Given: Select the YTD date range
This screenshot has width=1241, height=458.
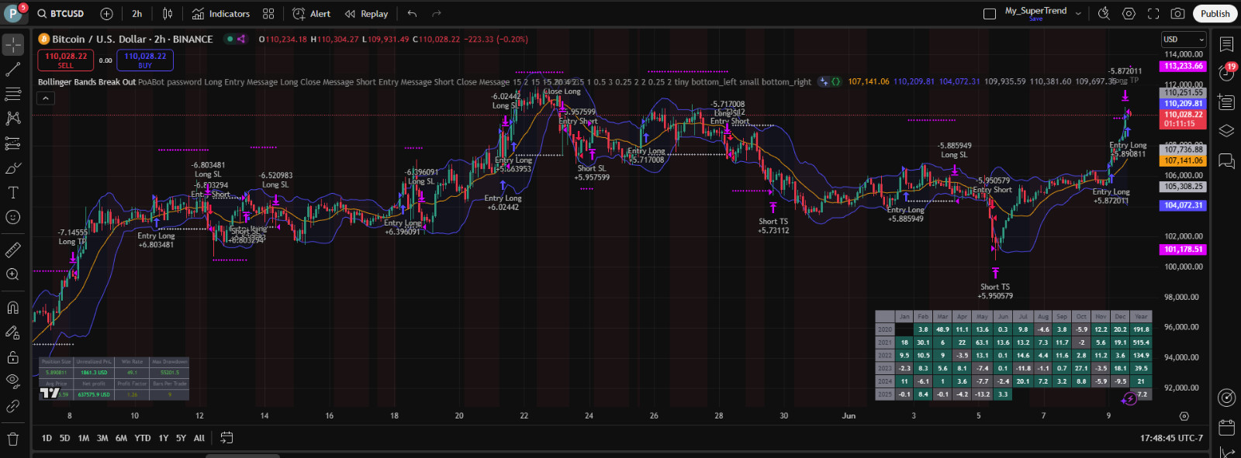Looking at the screenshot, I should click(x=143, y=438).
